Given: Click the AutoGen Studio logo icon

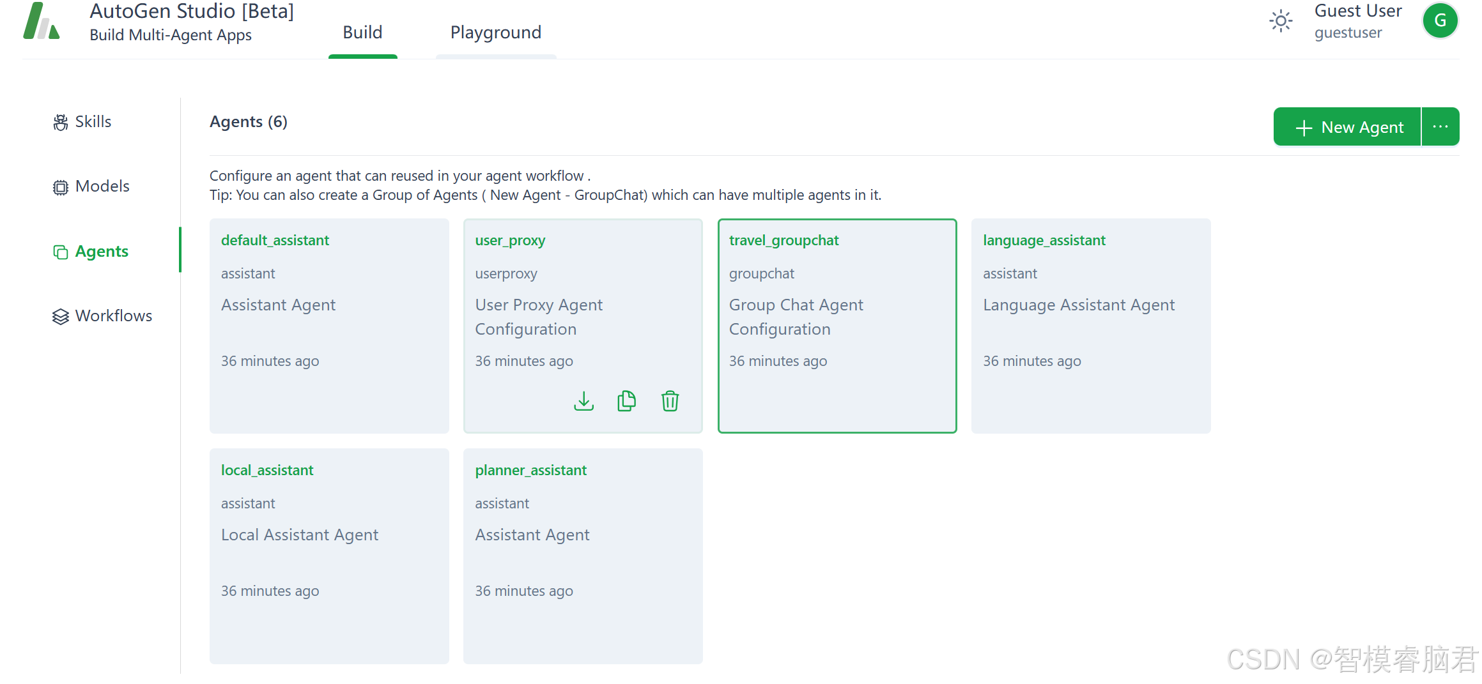Looking at the screenshot, I should (x=42, y=21).
